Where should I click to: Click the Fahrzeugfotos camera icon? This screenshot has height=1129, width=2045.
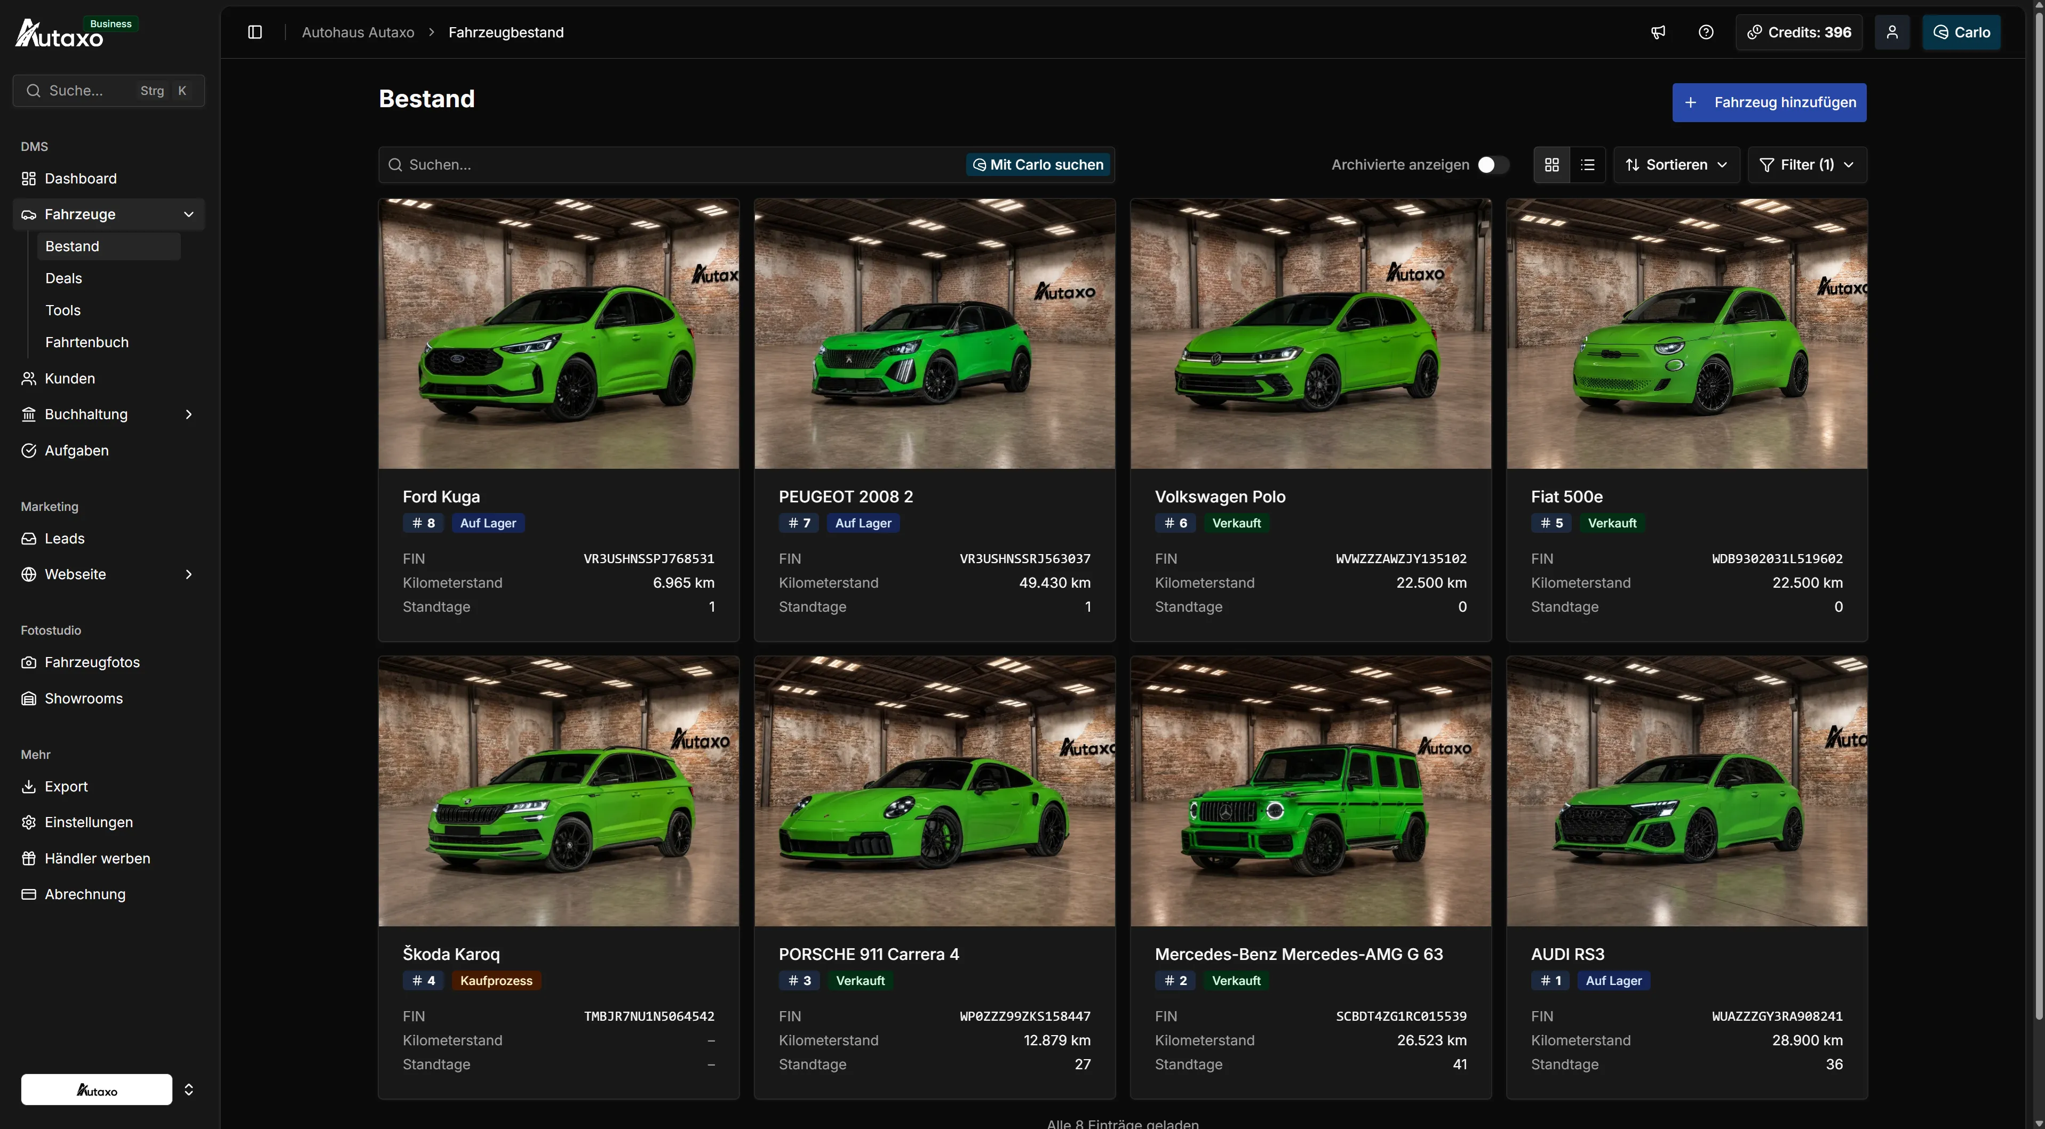(29, 662)
